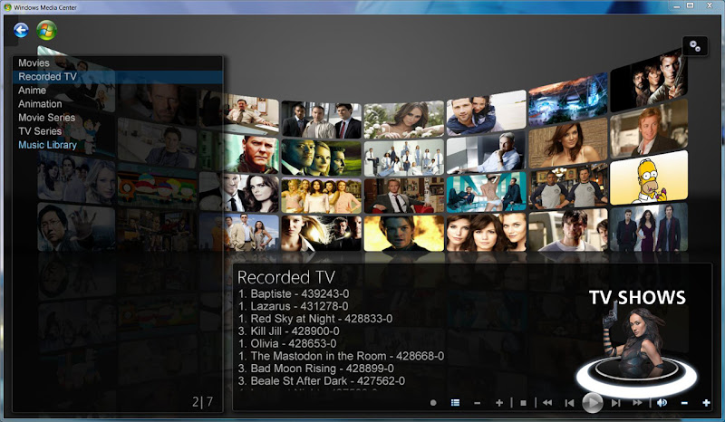Open thumbnail of suited man sitting on couch
Image resolution: width=725 pixels, height=422 pixels.
coord(403,196)
